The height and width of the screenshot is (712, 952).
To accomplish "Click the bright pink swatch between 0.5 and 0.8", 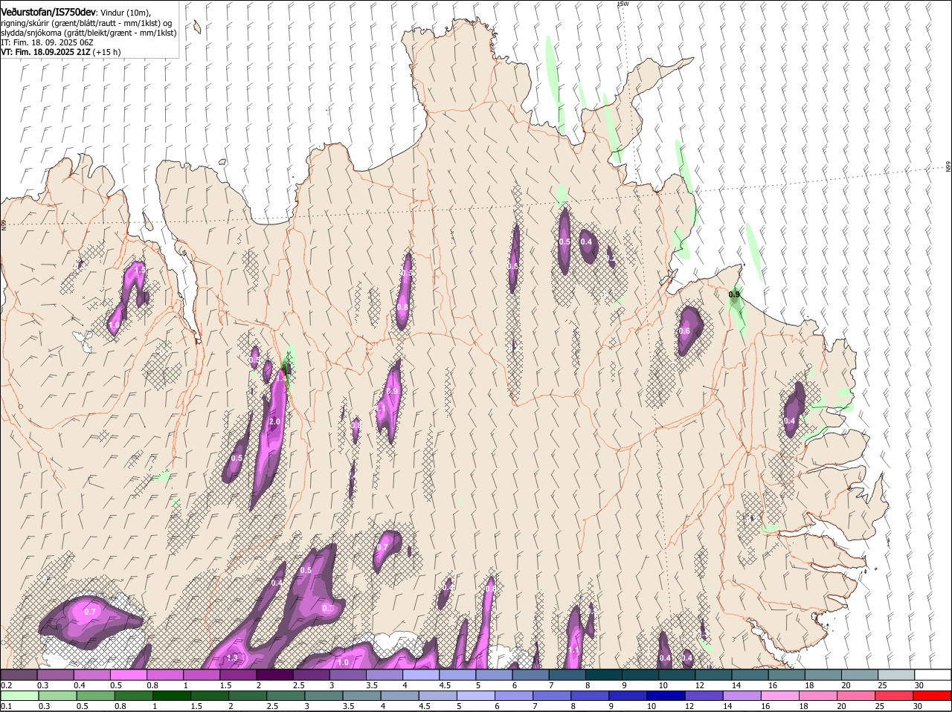I will pyautogui.click(x=129, y=675).
